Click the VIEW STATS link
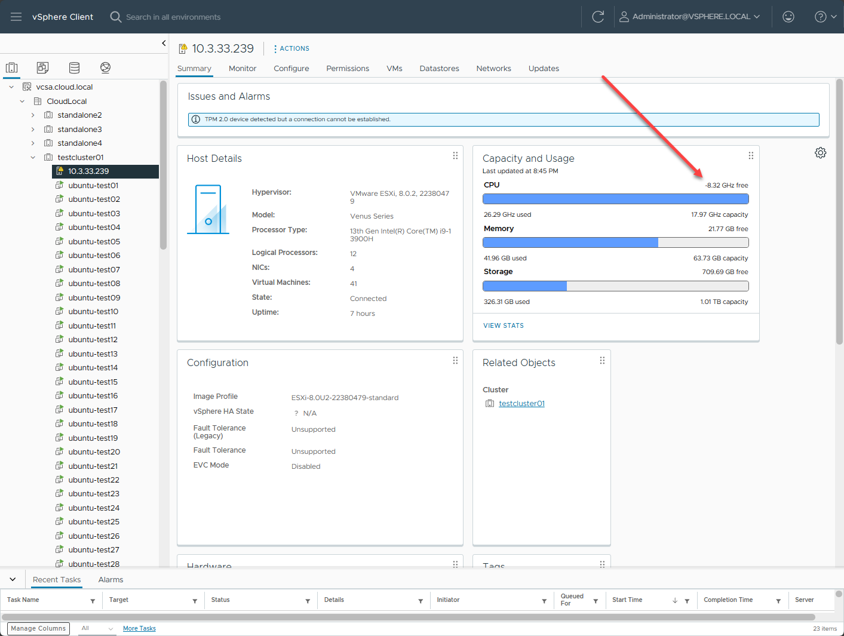 coord(503,325)
